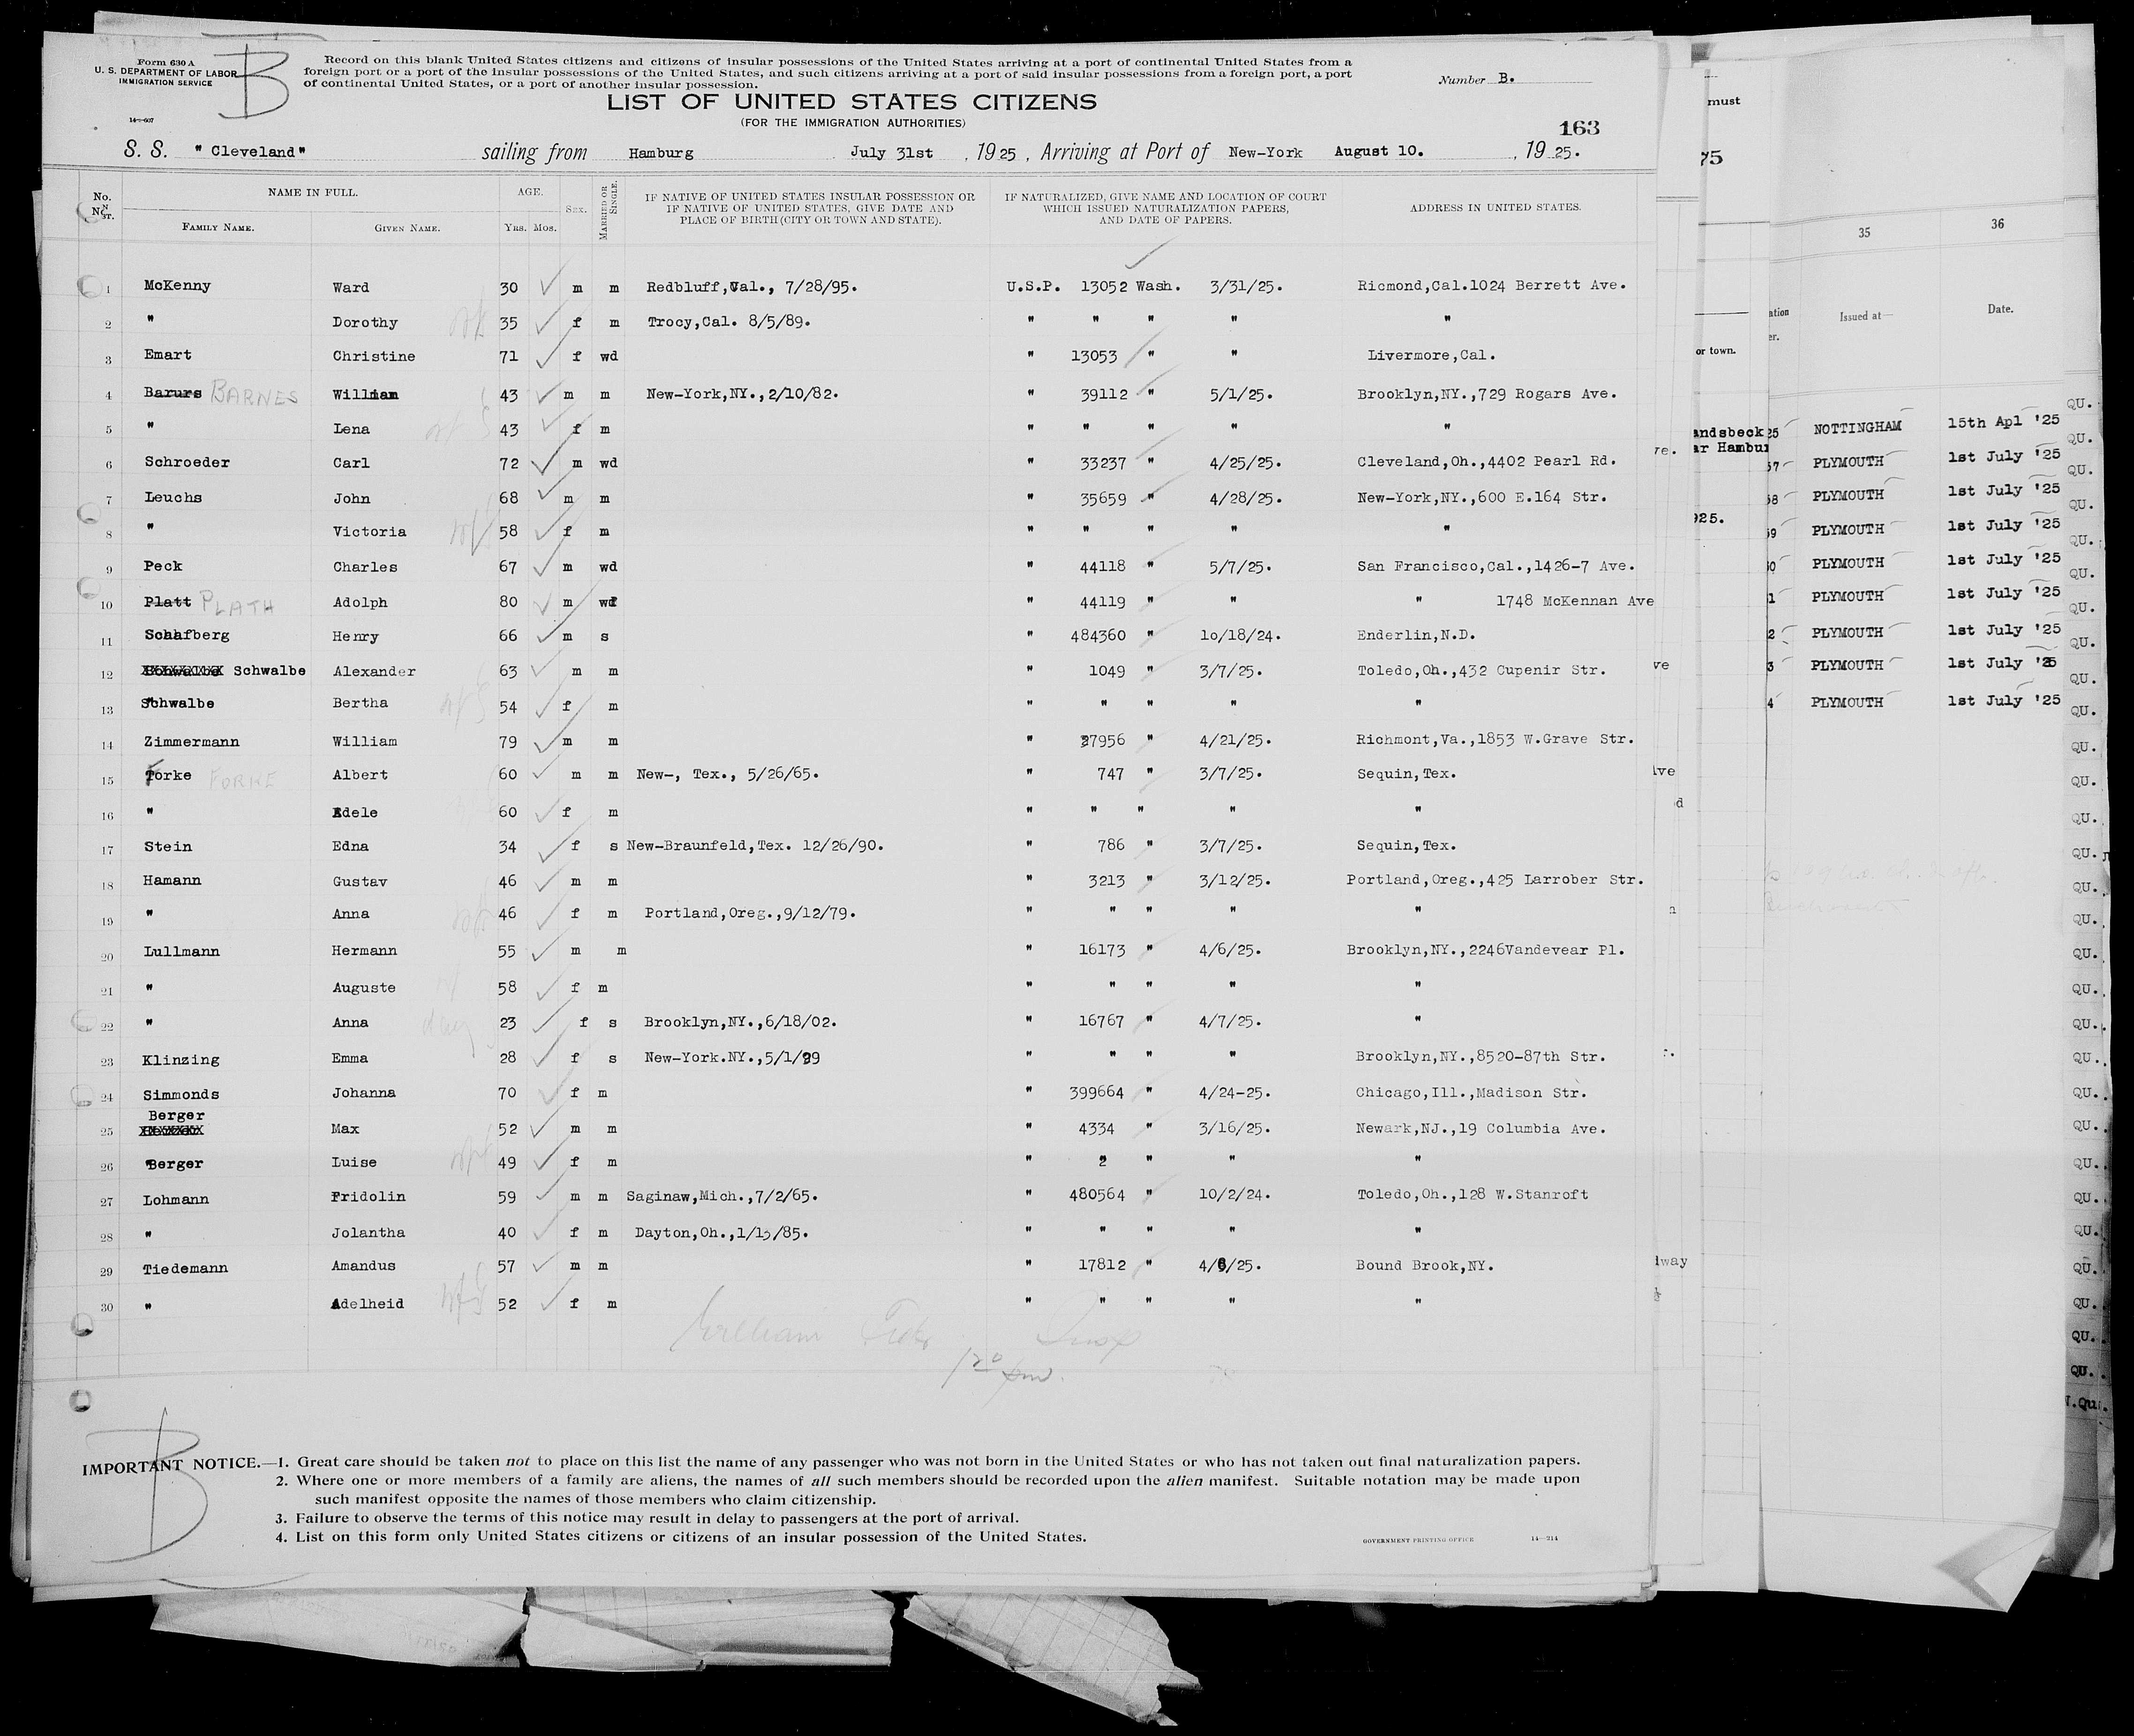Click given name 'Adelheid'
2134x1736 pixels.
pos(368,1303)
